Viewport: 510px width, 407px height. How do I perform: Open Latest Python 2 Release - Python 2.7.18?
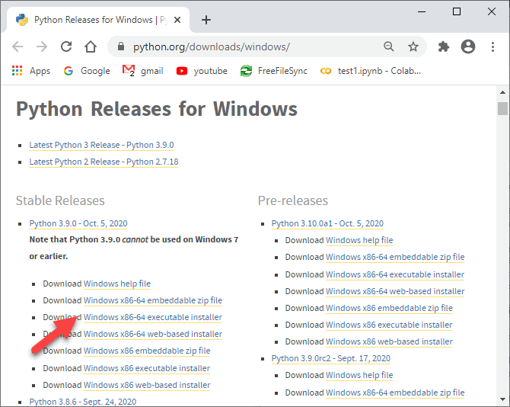(x=104, y=162)
